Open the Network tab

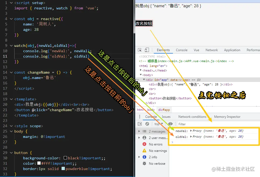[212, 50]
